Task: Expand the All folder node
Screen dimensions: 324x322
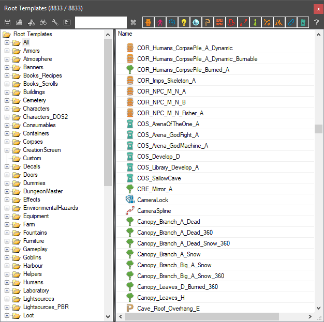Action: (7, 42)
